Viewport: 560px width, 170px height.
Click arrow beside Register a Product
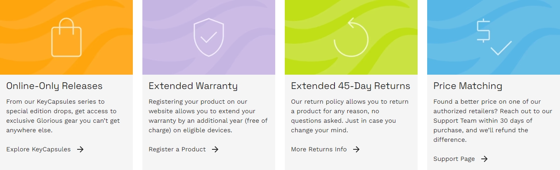(215, 149)
